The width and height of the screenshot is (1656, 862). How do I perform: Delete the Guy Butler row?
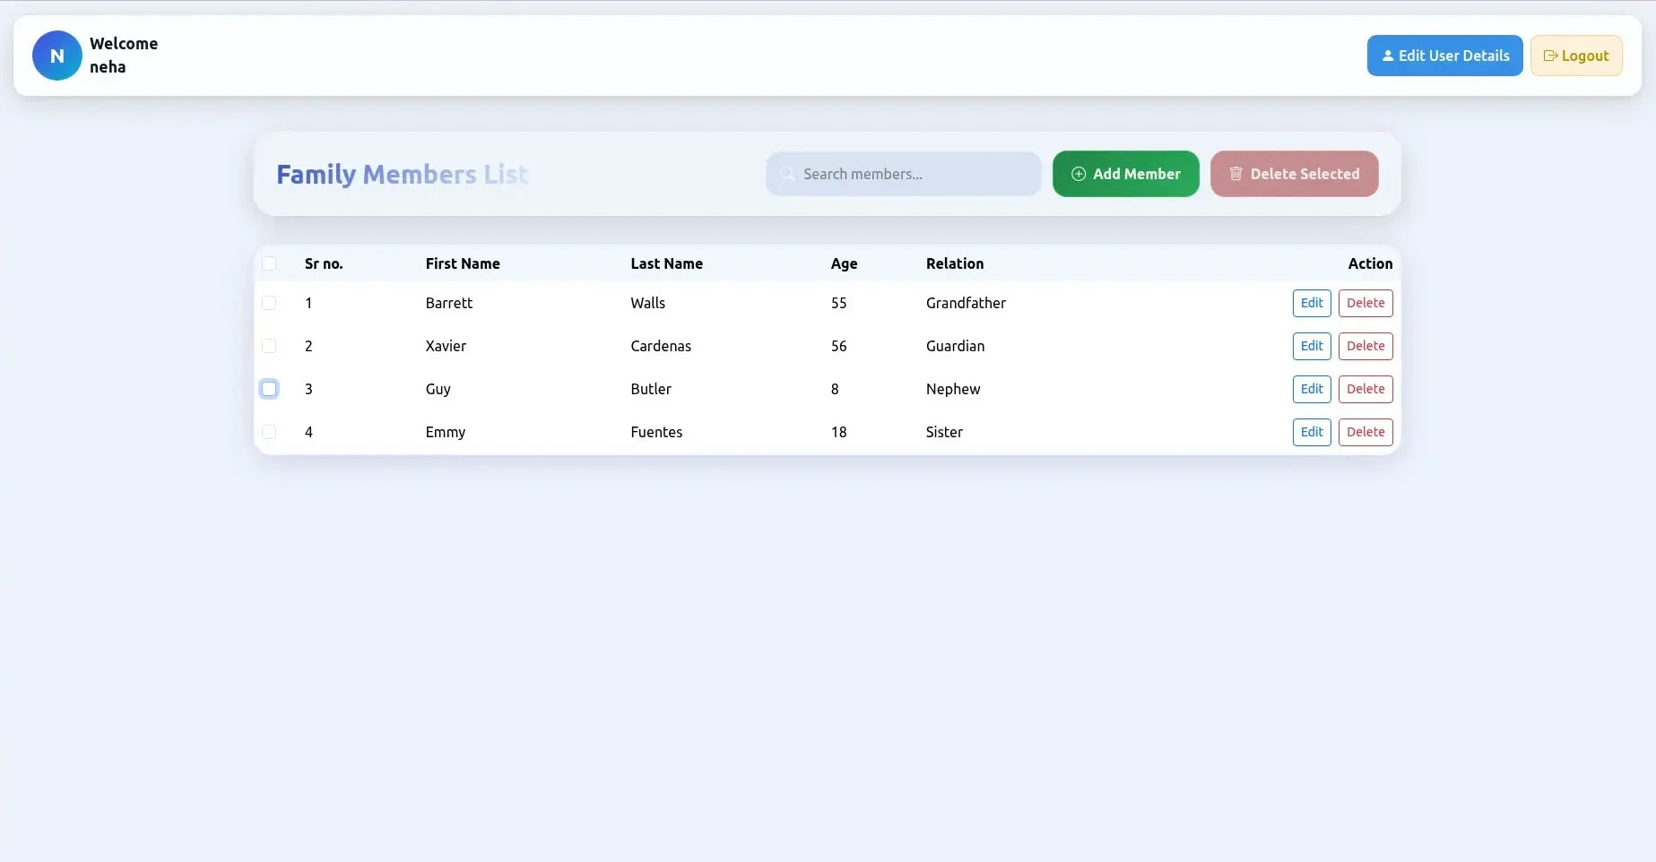click(x=1366, y=389)
